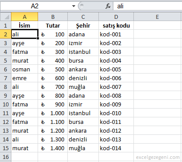Select the cell with kod-007
The image size is (182, 162).
[116, 87]
